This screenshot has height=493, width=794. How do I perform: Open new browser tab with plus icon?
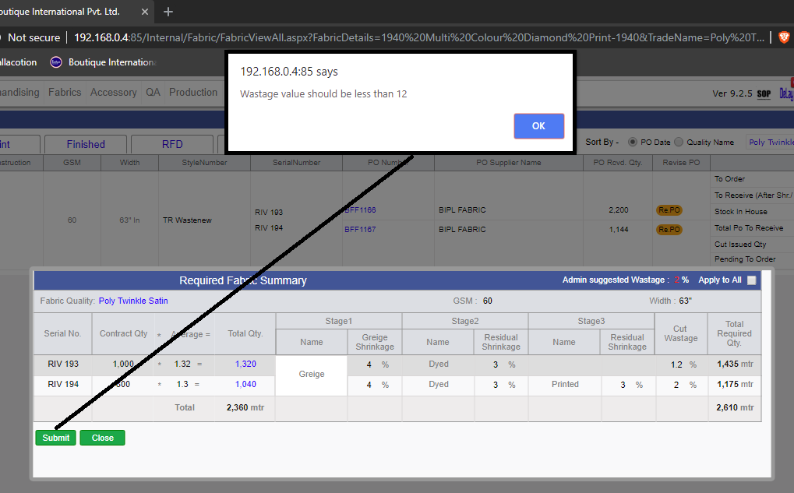tap(168, 12)
